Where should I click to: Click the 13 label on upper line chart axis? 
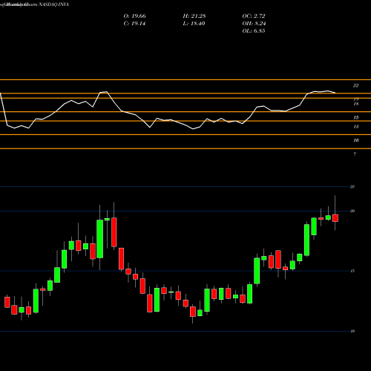coord(356,127)
